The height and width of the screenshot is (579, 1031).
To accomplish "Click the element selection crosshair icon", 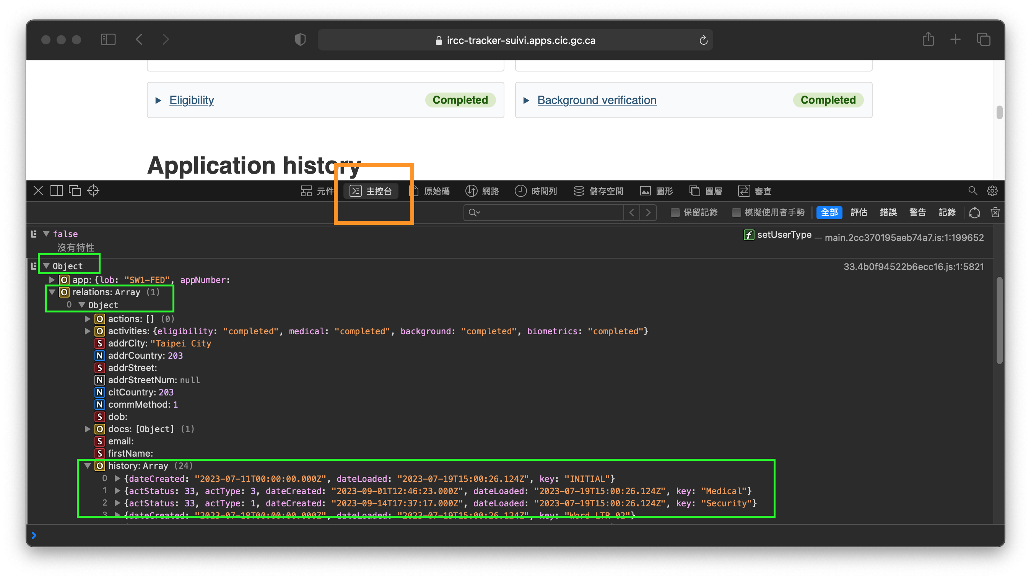I will click(x=93, y=190).
